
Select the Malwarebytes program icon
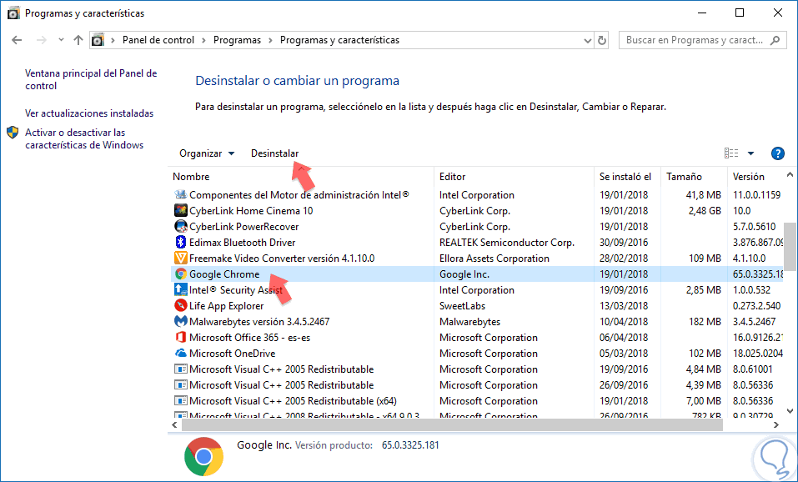[181, 321]
